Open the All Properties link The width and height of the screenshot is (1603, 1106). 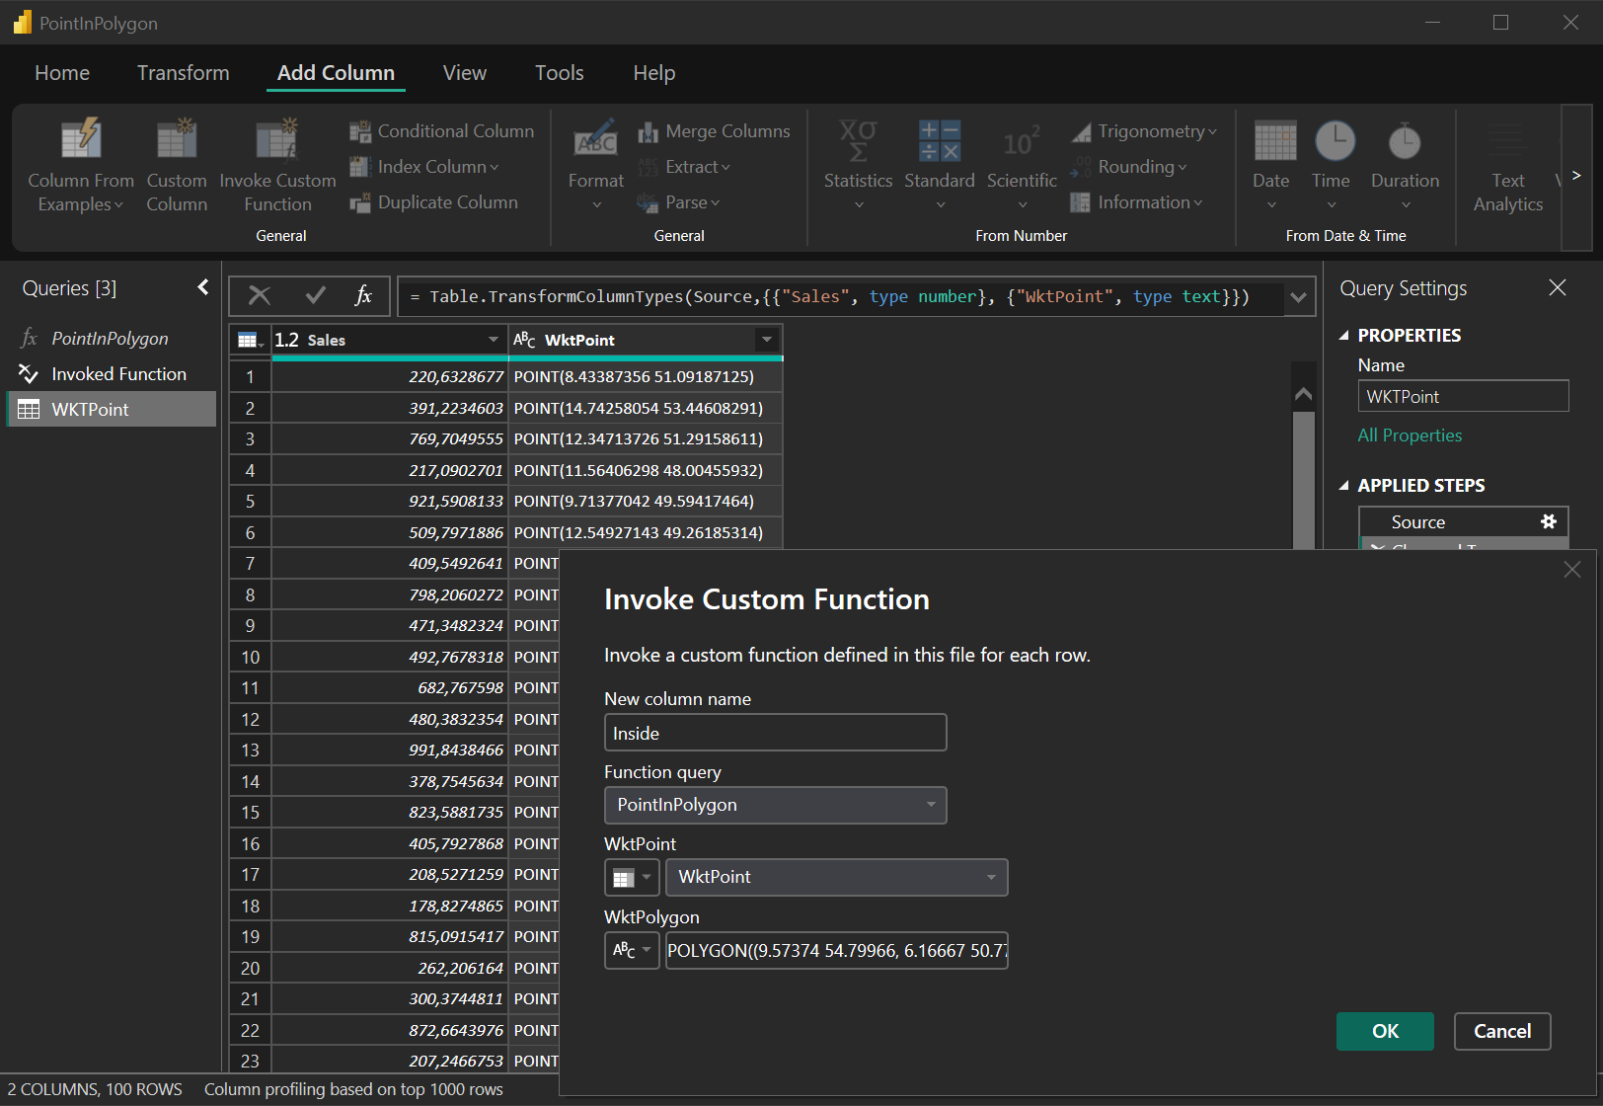(x=1410, y=435)
